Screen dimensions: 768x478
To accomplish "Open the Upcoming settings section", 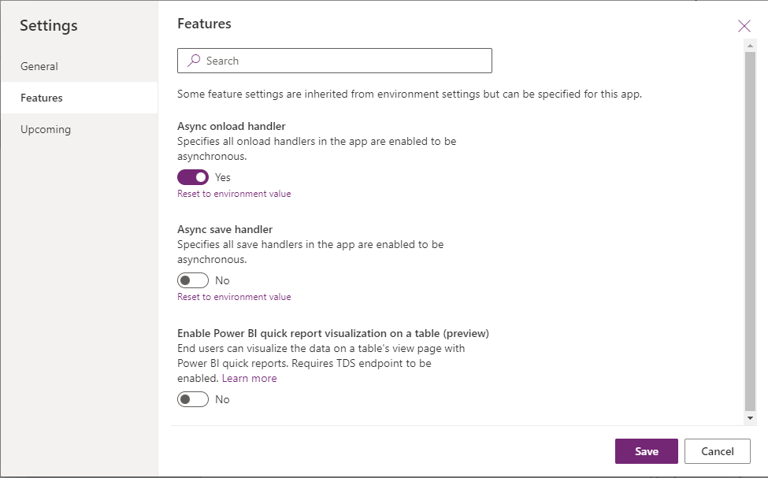I will point(45,129).
